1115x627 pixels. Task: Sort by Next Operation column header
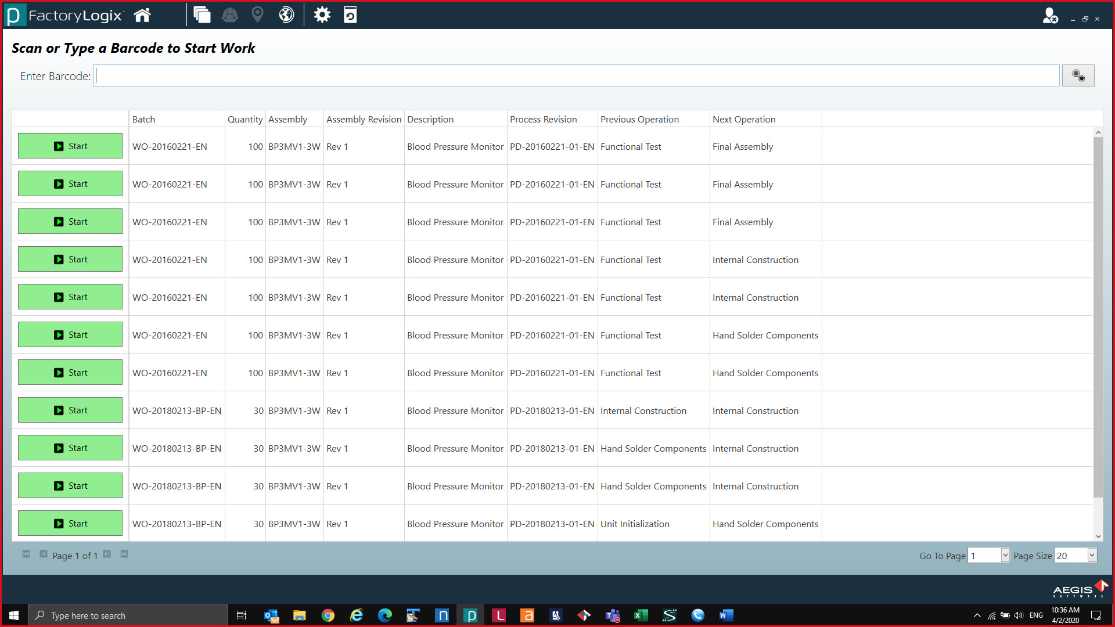(x=744, y=119)
